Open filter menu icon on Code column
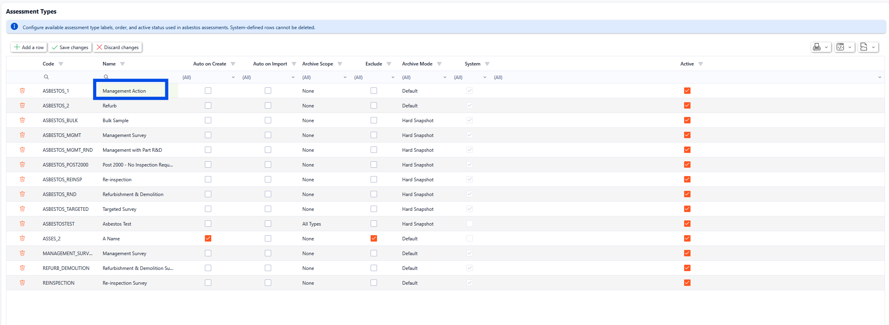 (x=61, y=64)
